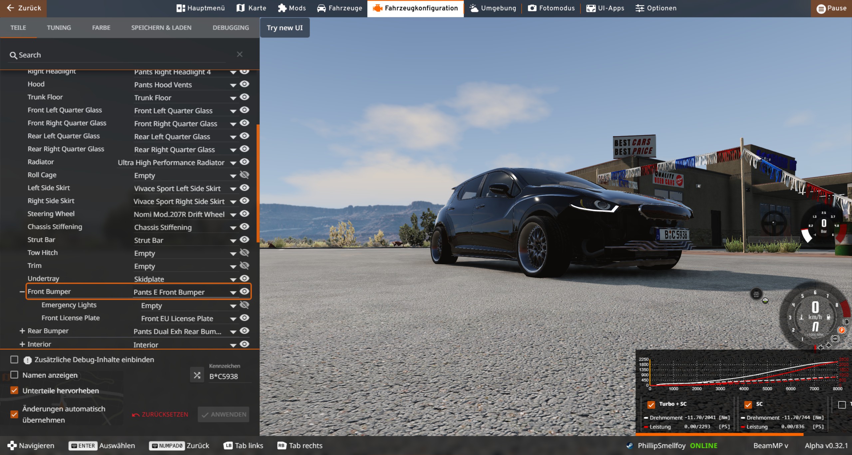This screenshot has height=455, width=852.
Task: Click the Try new UI button
Action: pyautogui.click(x=285, y=28)
